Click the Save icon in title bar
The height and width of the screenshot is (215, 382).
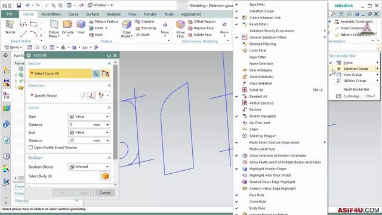19,5
